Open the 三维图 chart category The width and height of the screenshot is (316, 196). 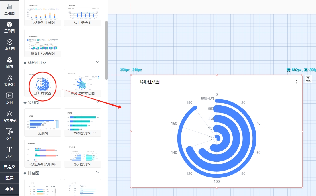click(x=9, y=27)
